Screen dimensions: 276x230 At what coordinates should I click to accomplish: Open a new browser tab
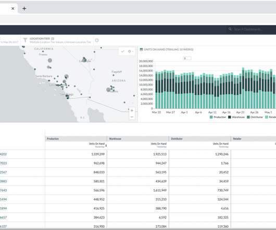(x=24, y=8)
